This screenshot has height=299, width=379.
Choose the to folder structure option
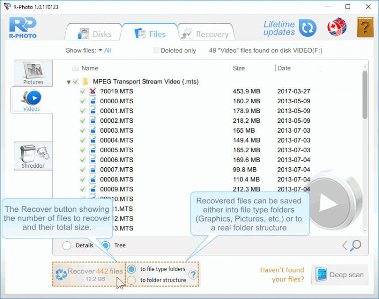pos(132,280)
